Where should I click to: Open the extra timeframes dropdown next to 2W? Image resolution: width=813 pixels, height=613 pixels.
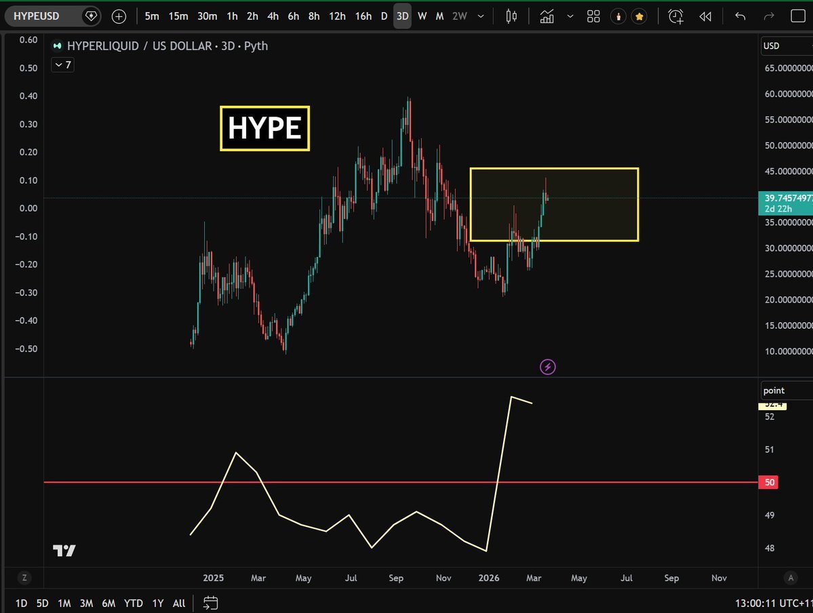click(481, 16)
